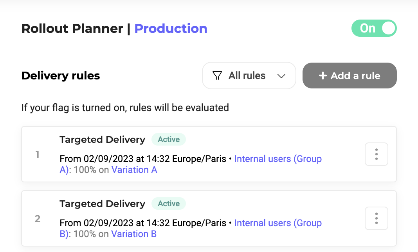Open the three-dot menu for rule 2
Viewport: 418px width, 252px height.
(376, 218)
